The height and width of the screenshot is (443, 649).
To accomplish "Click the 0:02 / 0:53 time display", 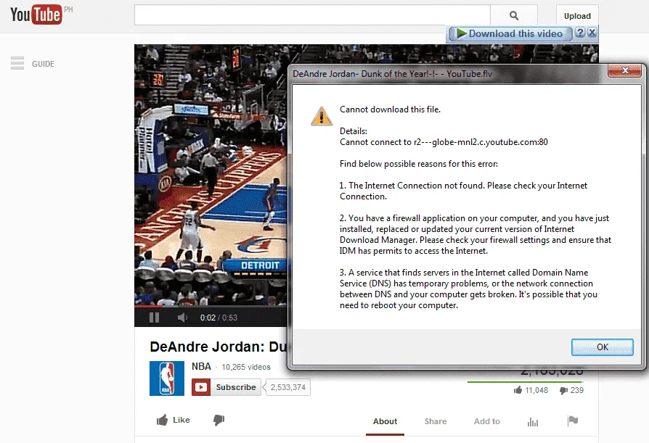I will point(219,318).
